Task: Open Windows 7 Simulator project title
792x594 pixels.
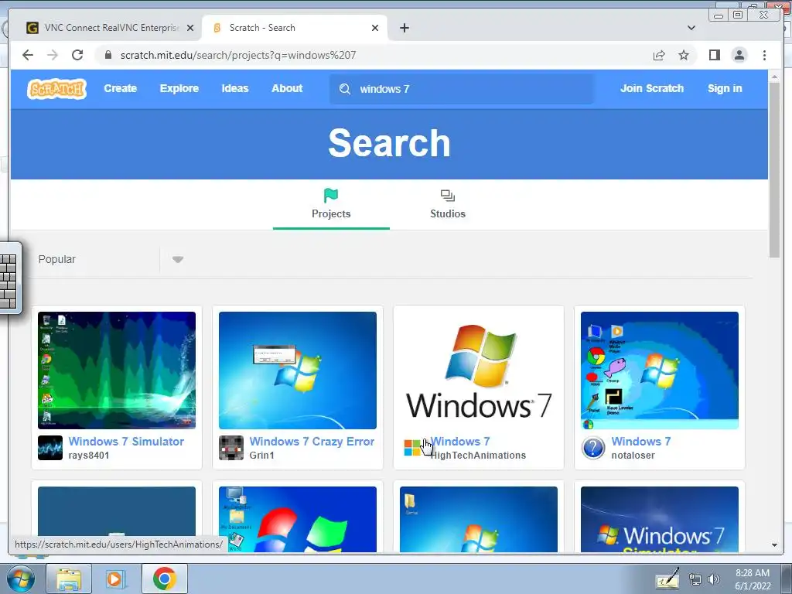Action: pyautogui.click(x=126, y=442)
